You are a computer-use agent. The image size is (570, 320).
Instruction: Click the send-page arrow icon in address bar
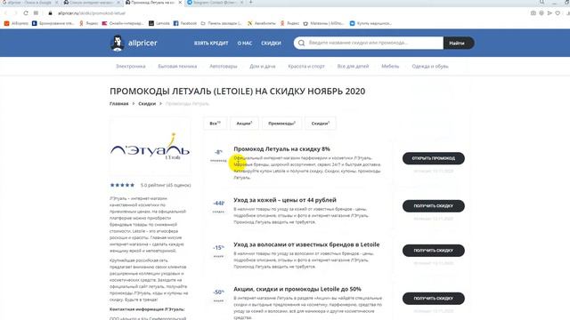coord(550,13)
